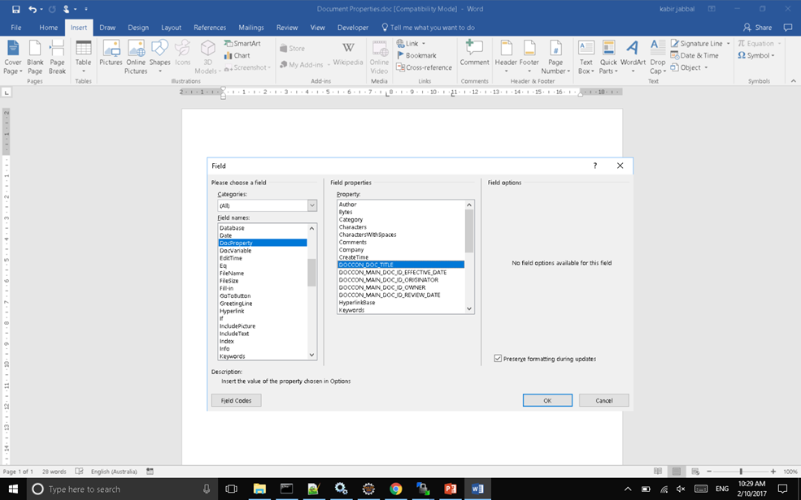Add a new Comment
Viewport: 801px width, 500px height.
tap(474, 54)
